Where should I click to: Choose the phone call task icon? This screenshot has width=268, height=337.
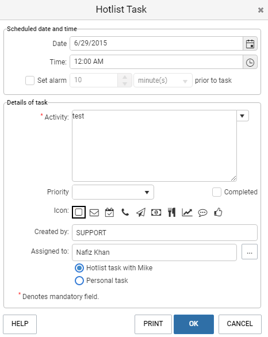point(125,212)
